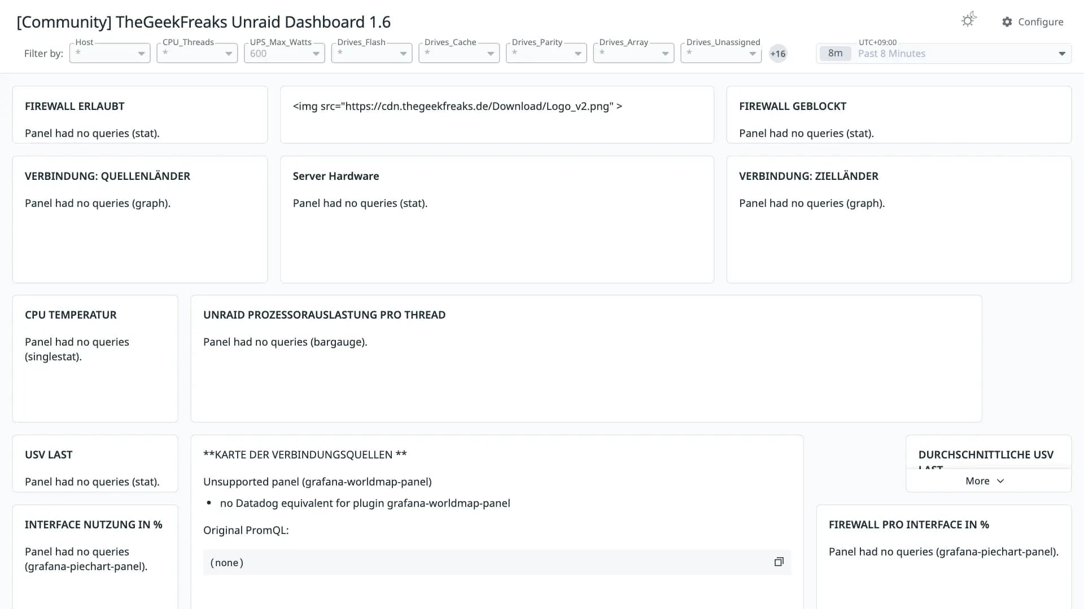
Task: Click the KARTE DER VERBINDUNGSQUELLEN heading
Action: click(x=305, y=454)
